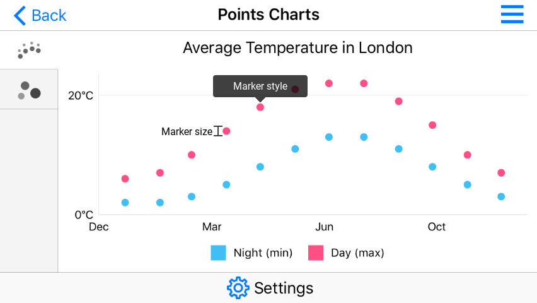The image size is (537, 303).
Task: Click the 20°C axis label
Action: (81, 95)
